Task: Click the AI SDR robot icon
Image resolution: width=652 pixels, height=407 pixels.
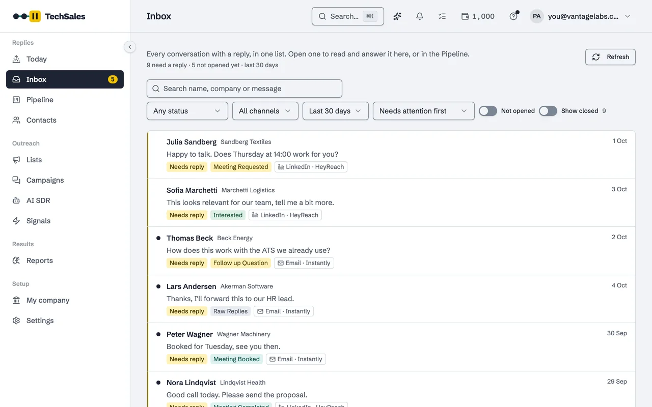Action: click(16, 200)
